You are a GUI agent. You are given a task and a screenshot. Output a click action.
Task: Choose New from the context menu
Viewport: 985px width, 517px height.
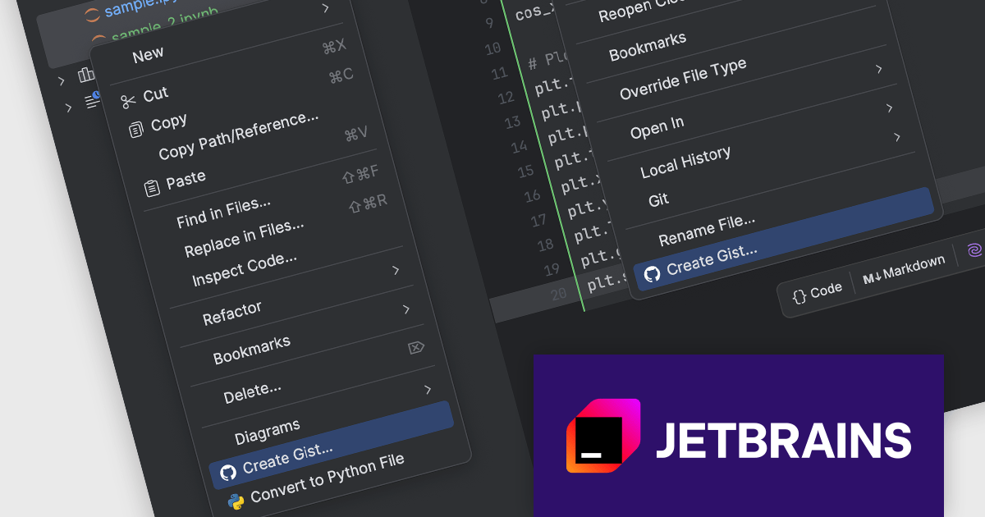coord(149,55)
